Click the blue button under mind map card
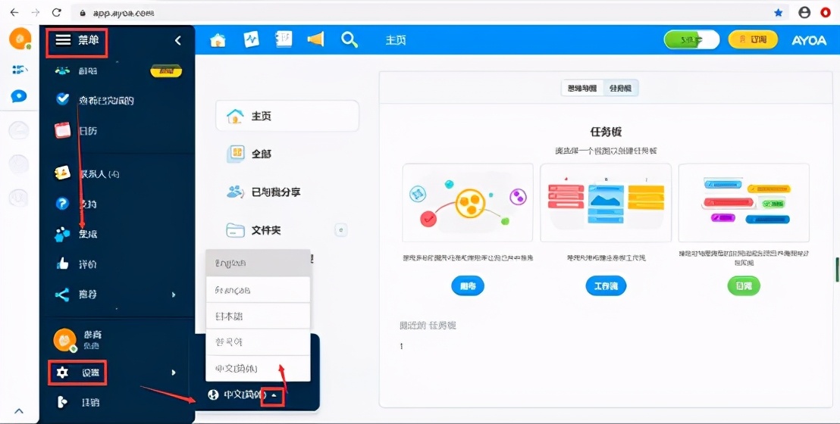The width and height of the screenshot is (840, 424). (x=467, y=286)
